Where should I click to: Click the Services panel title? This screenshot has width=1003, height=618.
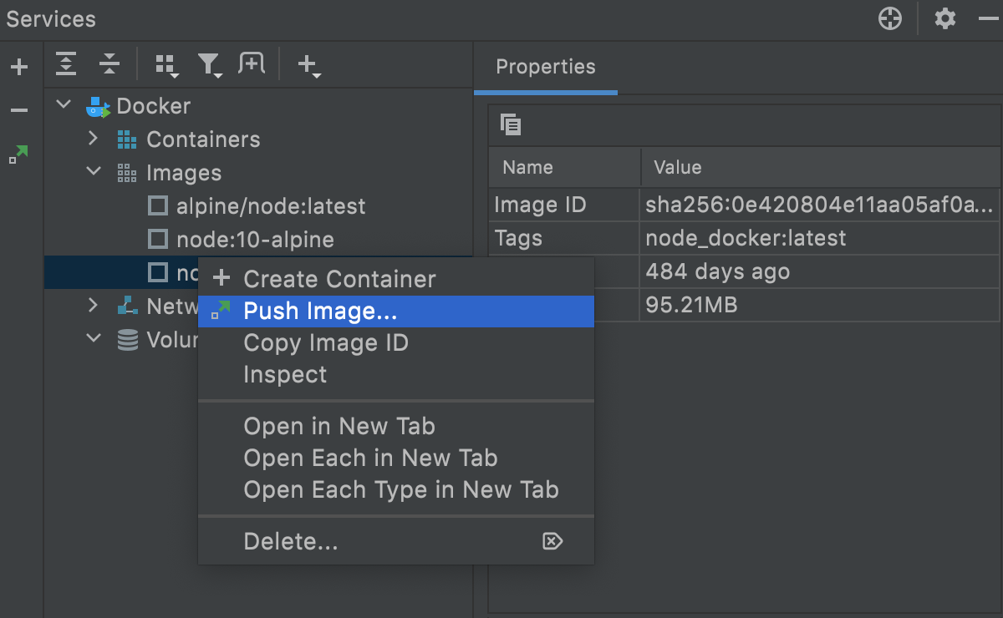click(51, 18)
